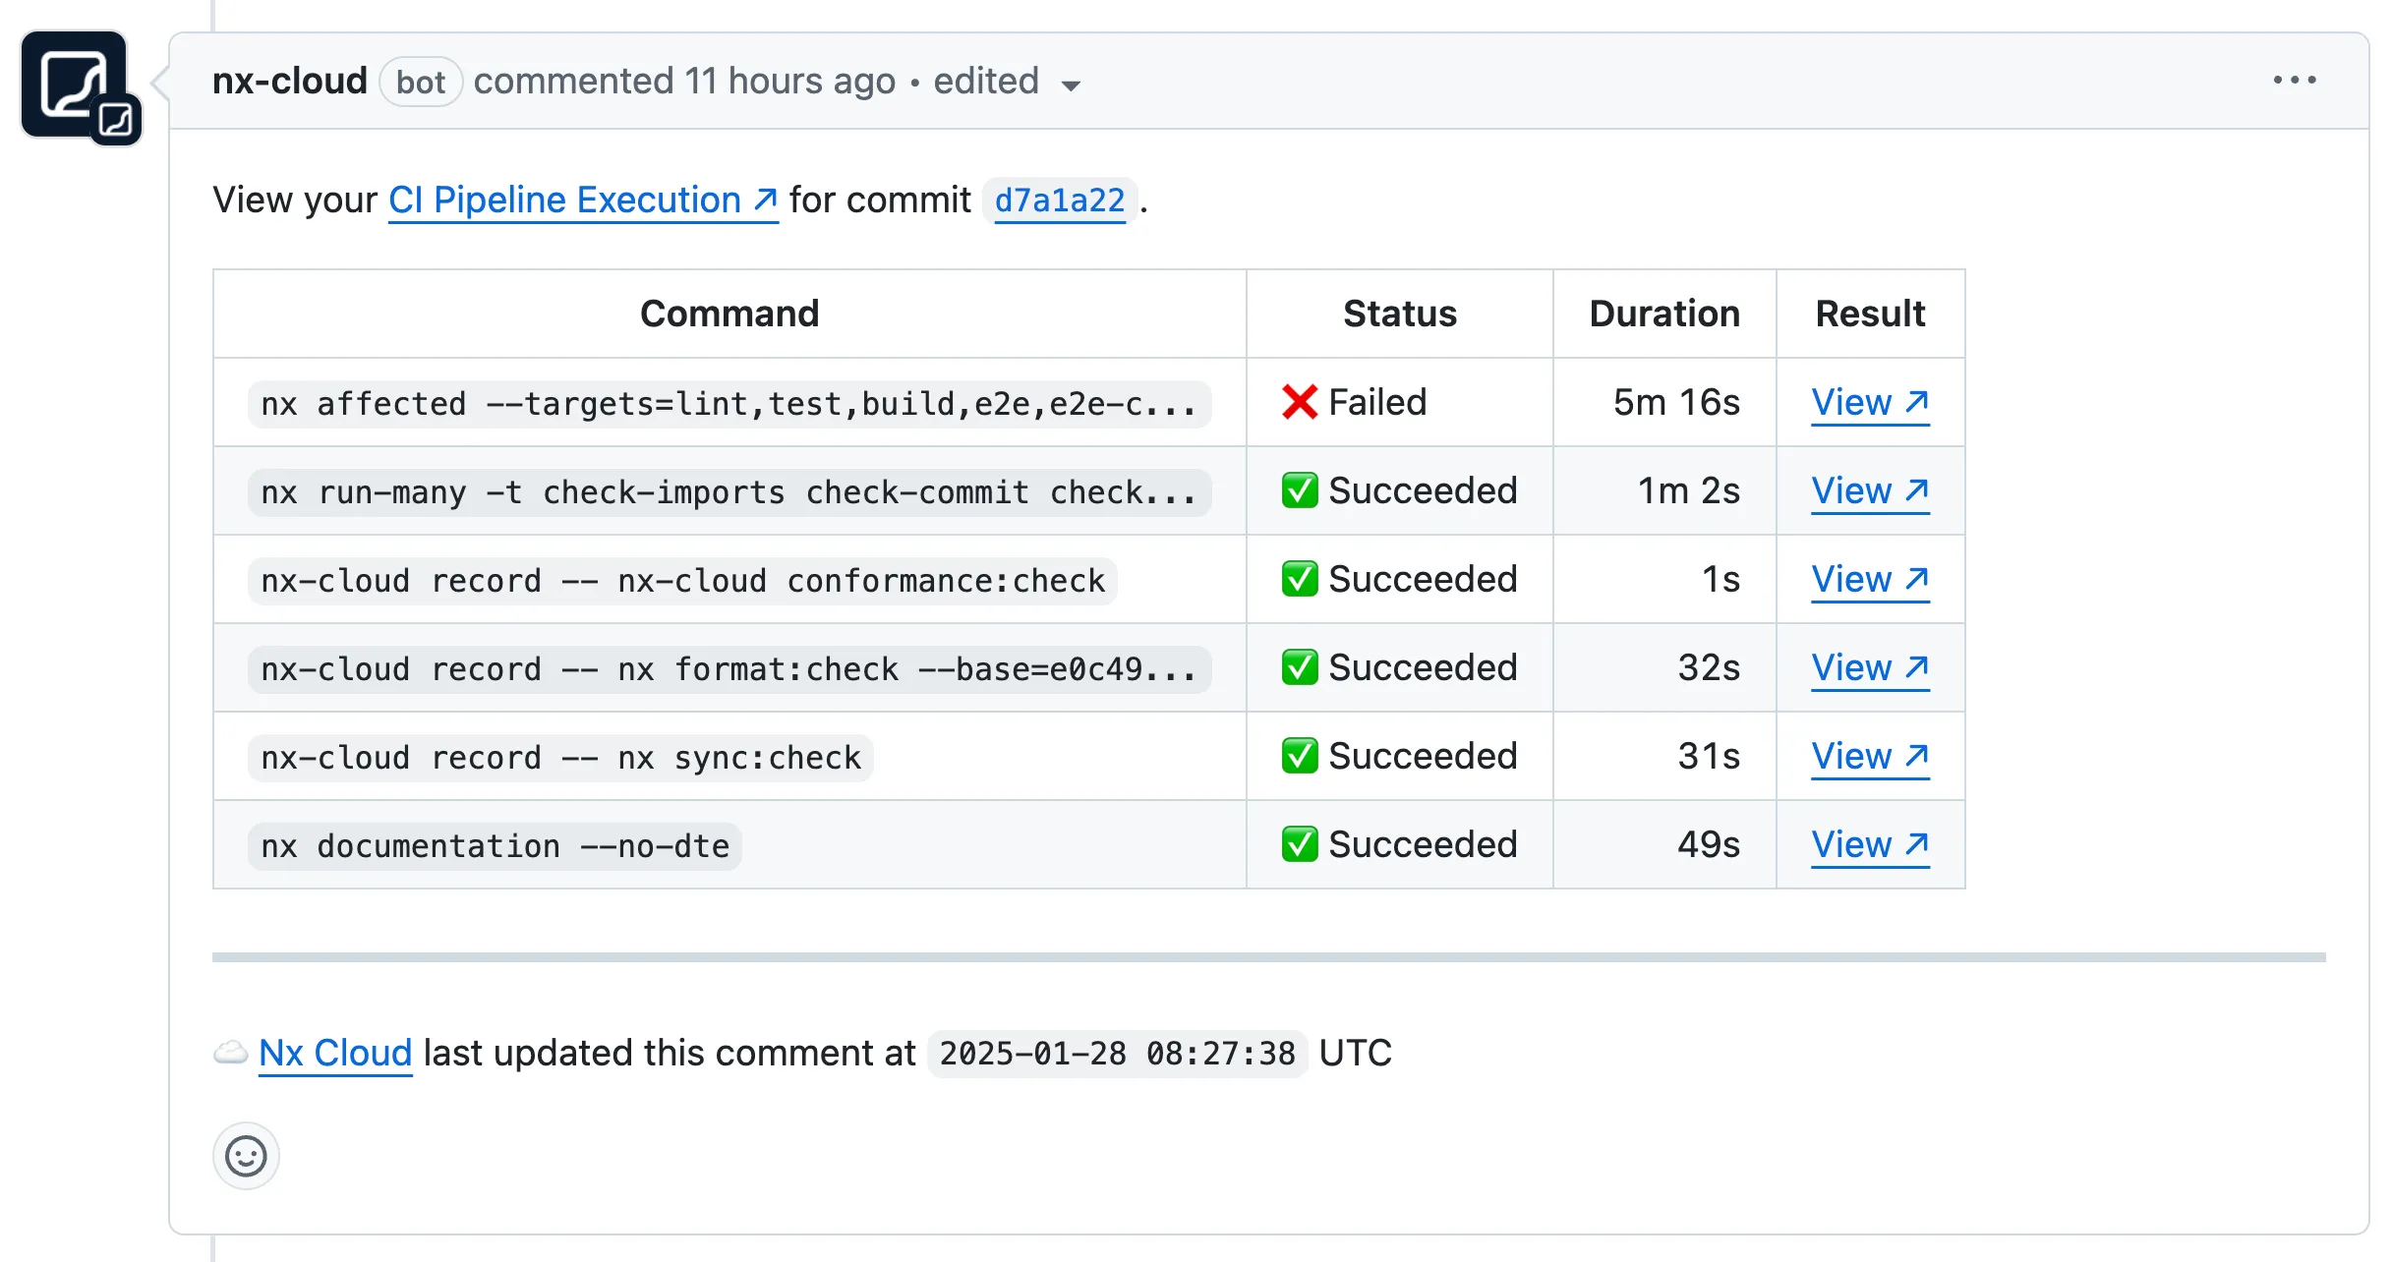This screenshot has height=1262, width=2391.
Task: Click the nx-cloud author name
Action: click(x=289, y=82)
